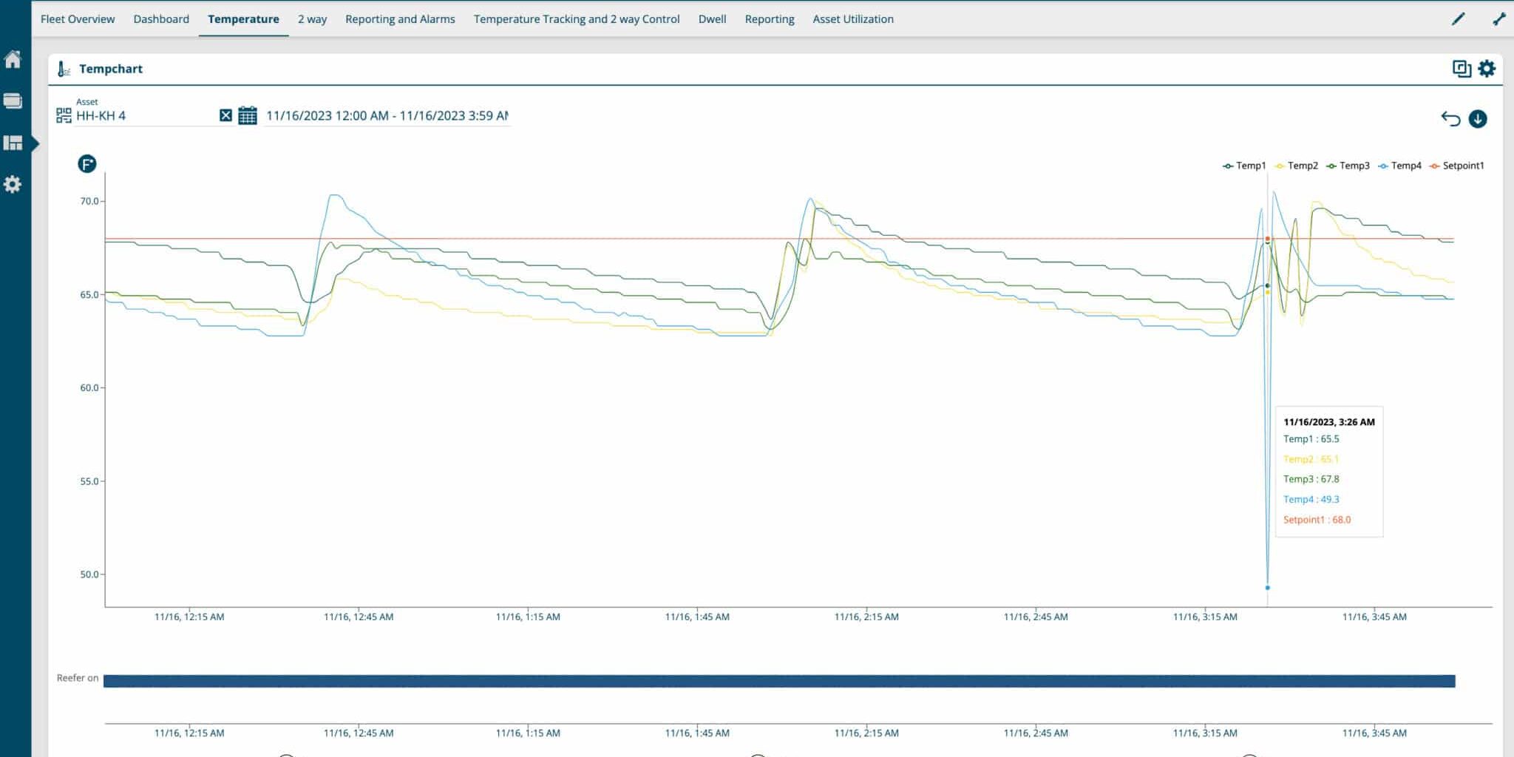Click the Home icon in the sidebar
1514x757 pixels.
pos(13,59)
